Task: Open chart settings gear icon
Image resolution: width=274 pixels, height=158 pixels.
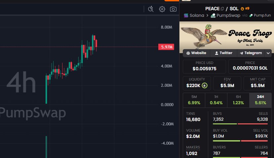Action: (162, 9)
